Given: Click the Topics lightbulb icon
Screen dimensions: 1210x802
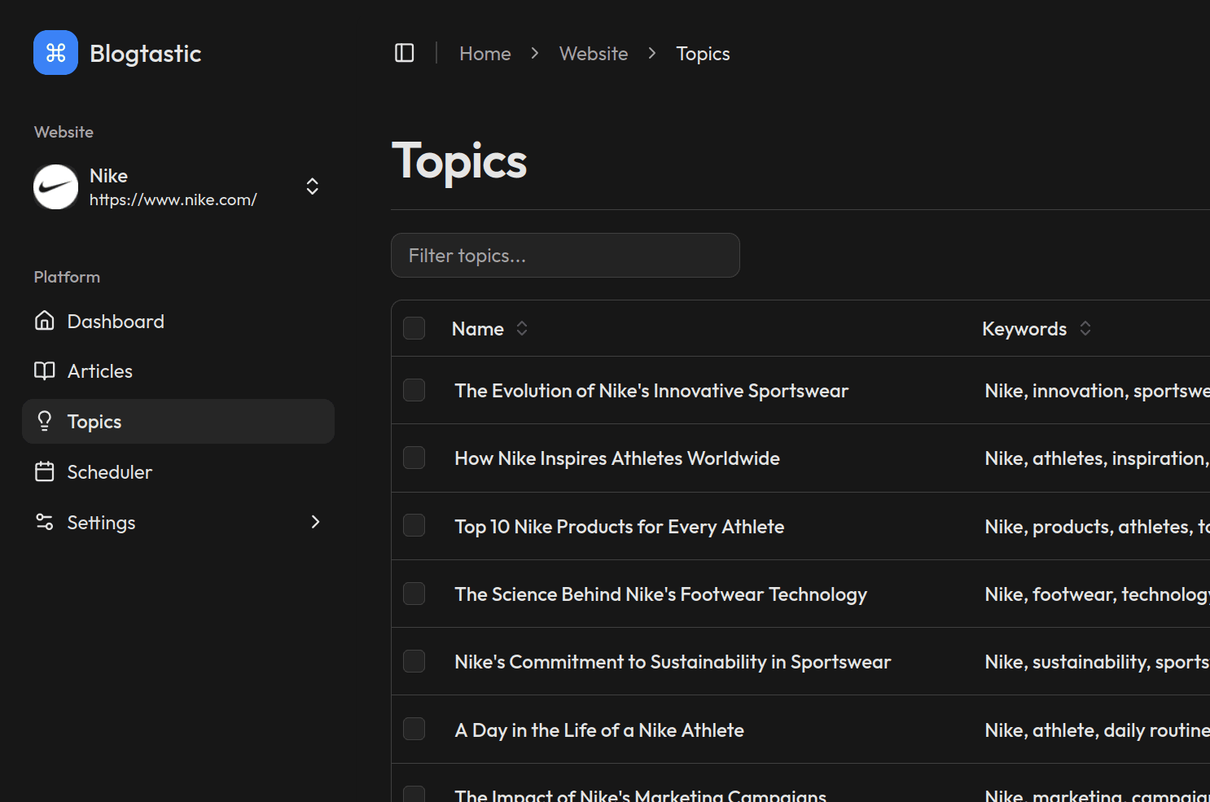Looking at the screenshot, I should [x=45, y=421].
